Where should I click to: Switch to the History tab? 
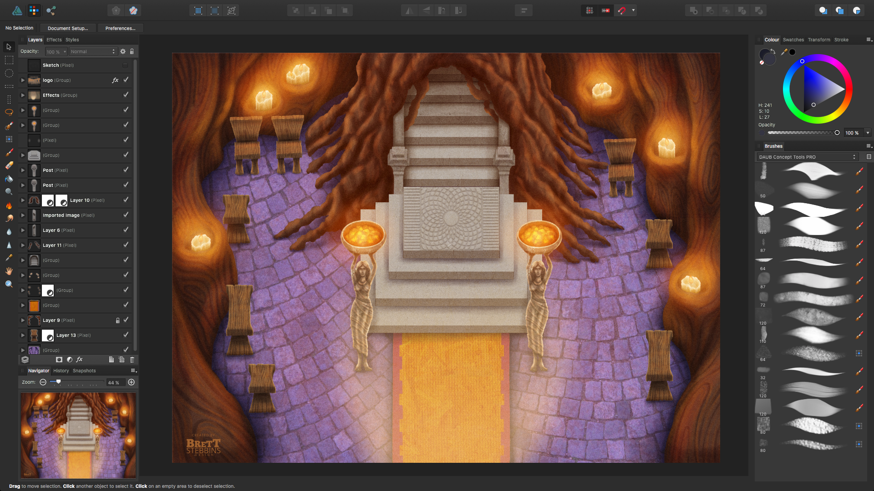(61, 371)
